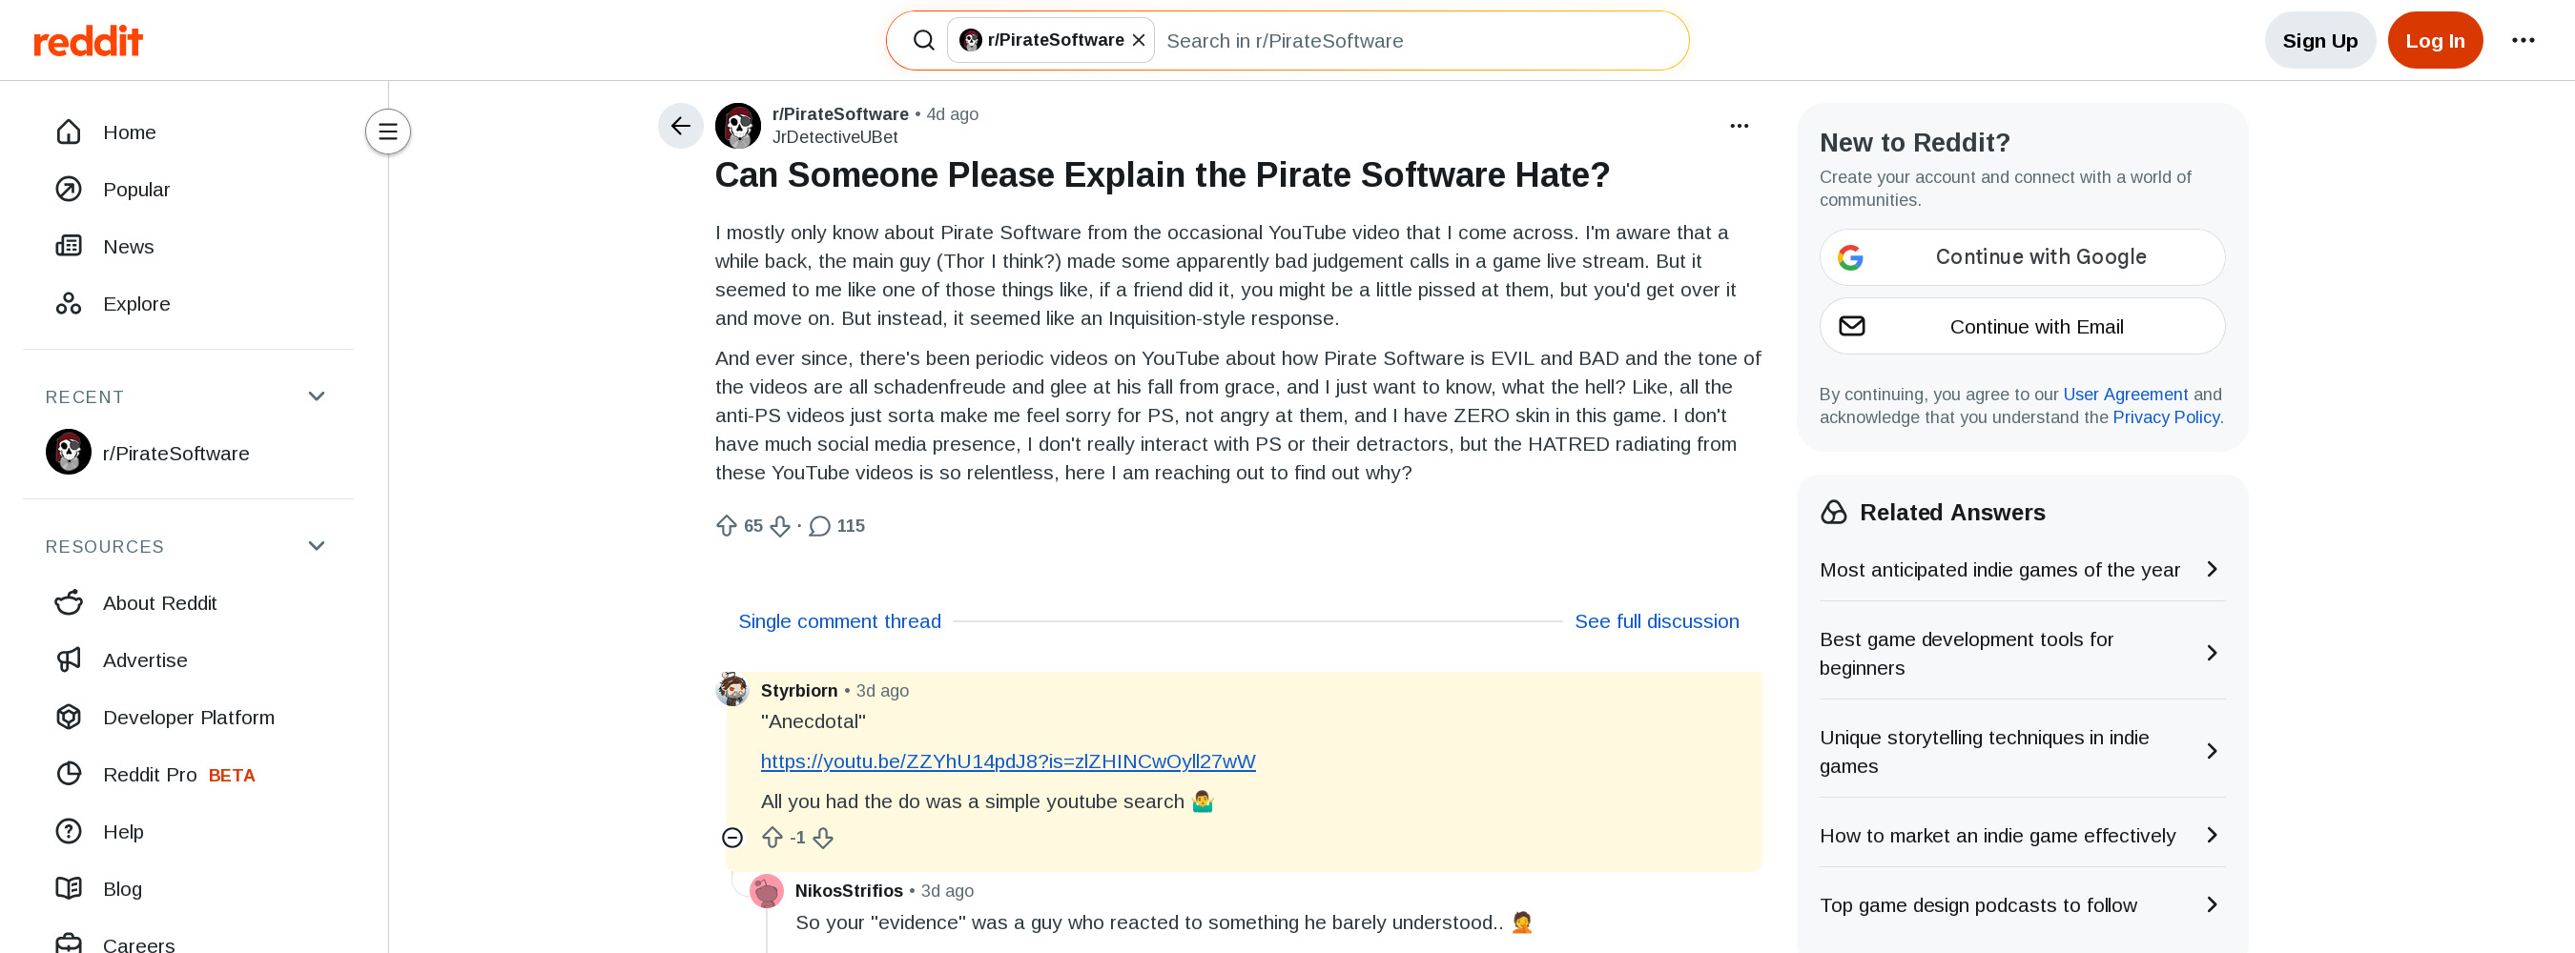Viewport: 2575px width, 953px height.
Task: Downvote the main post
Action: point(780,525)
